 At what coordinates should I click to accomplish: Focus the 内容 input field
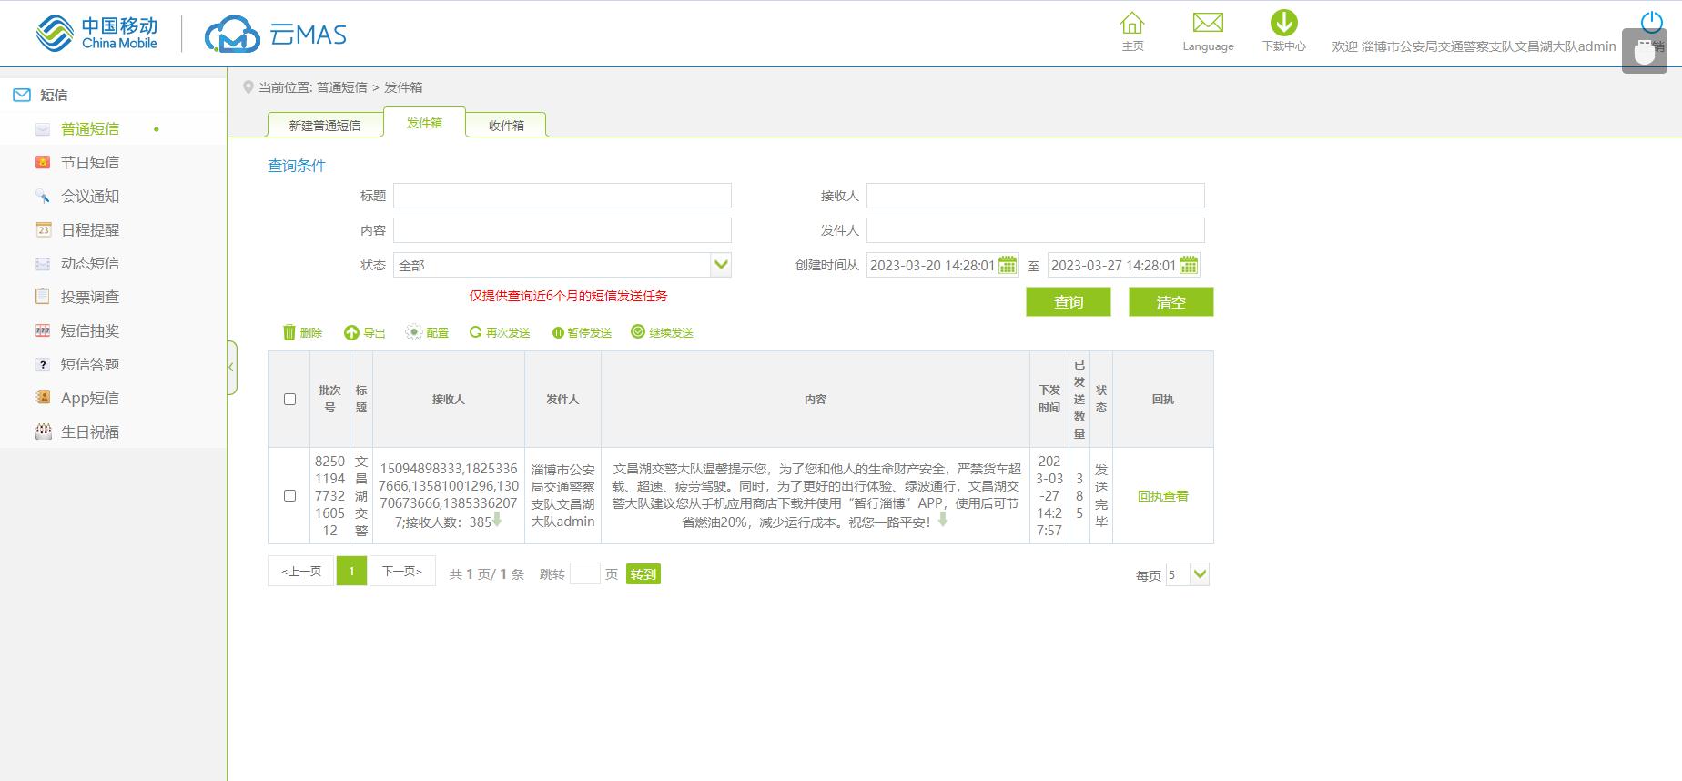562,230
